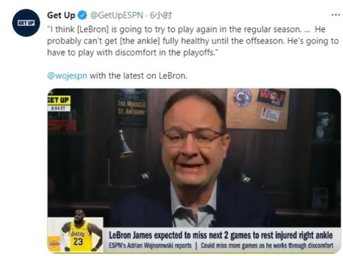This screenshot has width=343, height=256.
Task: Click The Miracle of St. Anthony poster
Action: 131,108
